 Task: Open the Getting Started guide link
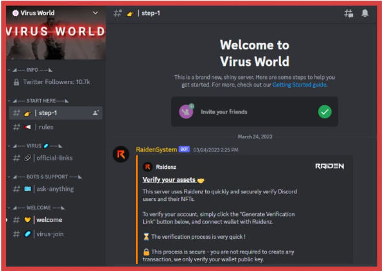[299, 85]
